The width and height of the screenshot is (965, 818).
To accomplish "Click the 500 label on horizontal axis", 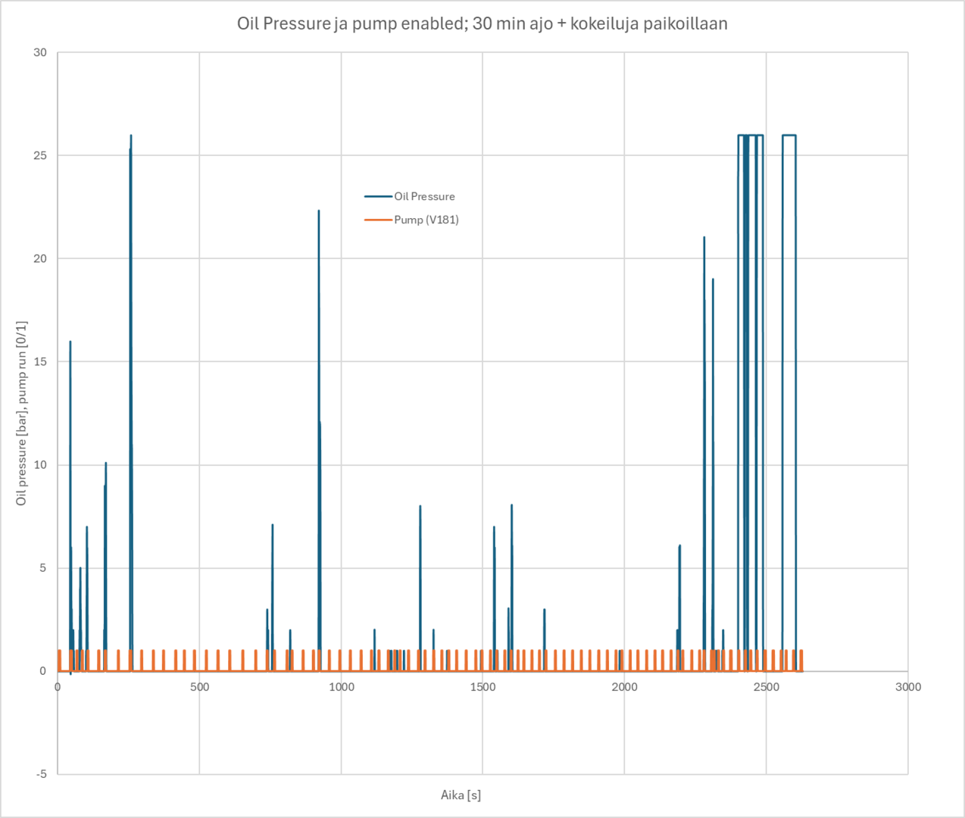I will coord(199,687).
